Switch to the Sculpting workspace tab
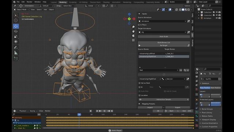234x132 pixels. [73, 2]
